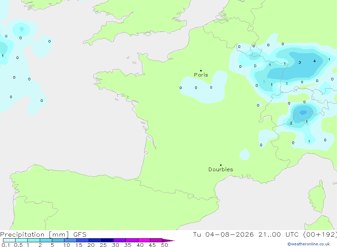Open the weatheronline.co.uk copyright link
Screen dimensions: 337x247
tap(308, 244)
